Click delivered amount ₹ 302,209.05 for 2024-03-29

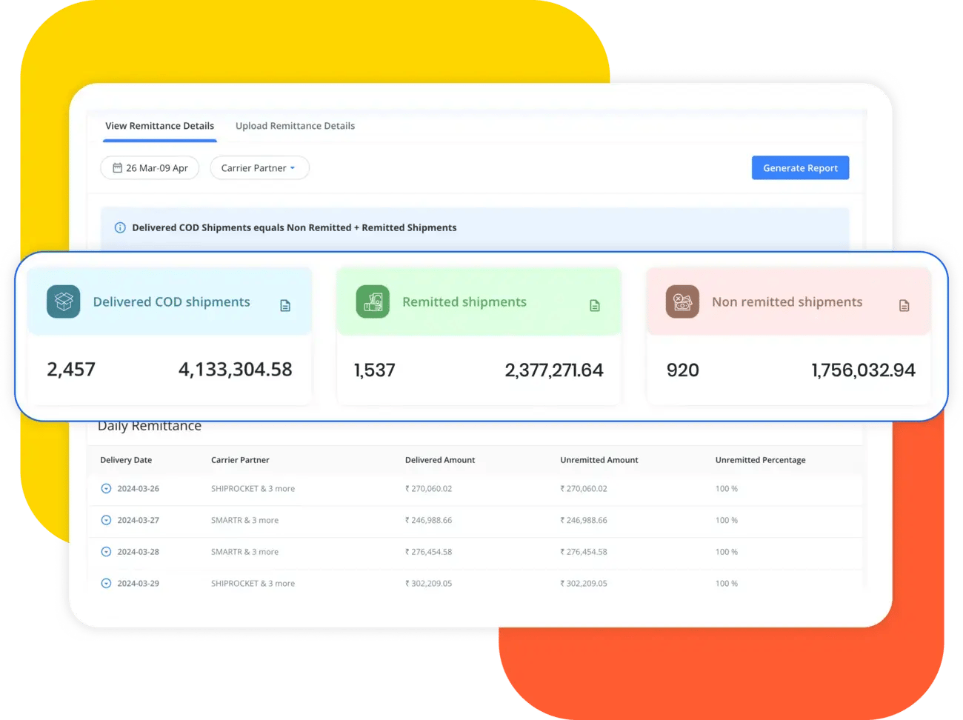point(428,584)
